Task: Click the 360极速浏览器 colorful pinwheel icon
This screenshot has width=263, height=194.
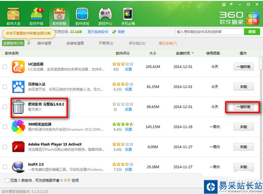Action: pos(19,127)
